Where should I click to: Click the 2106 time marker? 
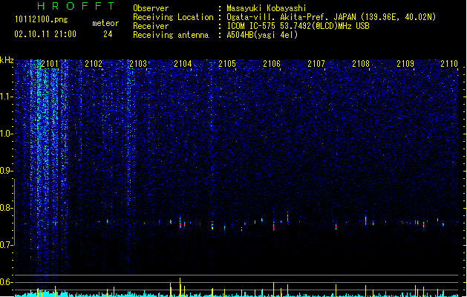(x=272, y=64)
